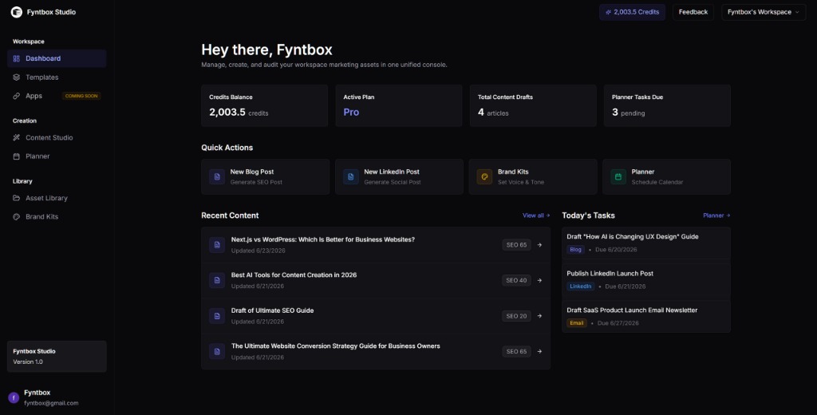Screen dimensions: 817x415
Task: Open the Dashboard menu item
Action: pyautogui.click(x=57, y=58)
